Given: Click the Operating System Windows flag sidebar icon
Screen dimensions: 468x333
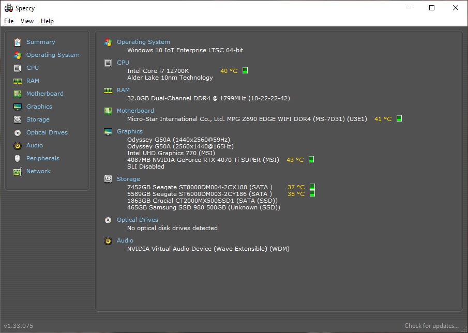Looking at the screenshot, I should click(x=18, y=55).
